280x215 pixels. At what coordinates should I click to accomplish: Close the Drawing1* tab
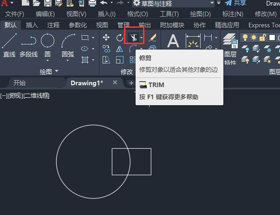[x=115, y=82]
